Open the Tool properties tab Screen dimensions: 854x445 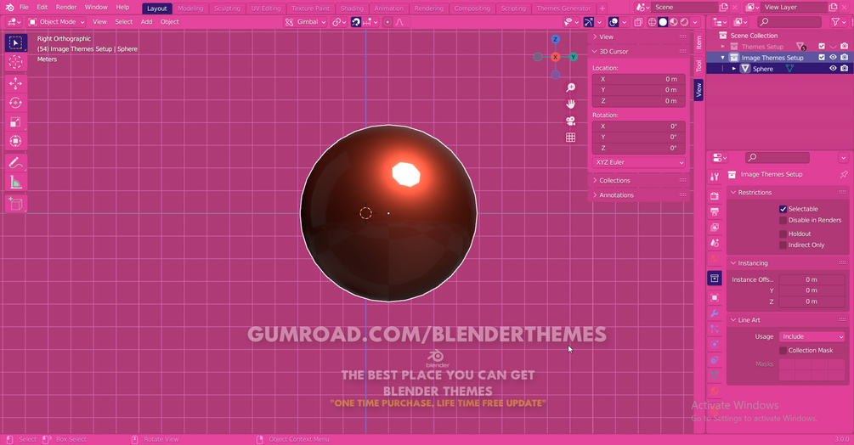click(715, 177)
